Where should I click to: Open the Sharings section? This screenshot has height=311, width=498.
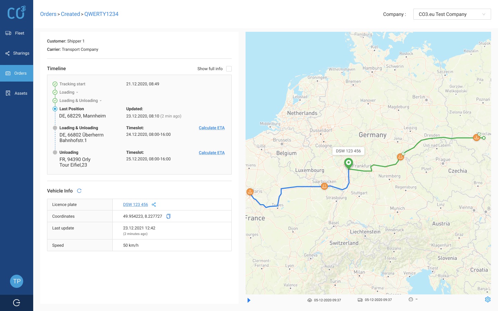[17, 53]
